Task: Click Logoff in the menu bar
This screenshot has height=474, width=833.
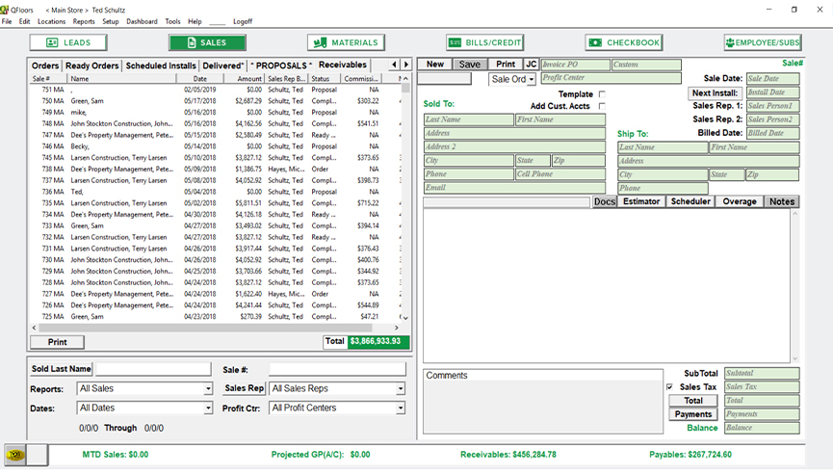Action: click(x=243, y=22)
